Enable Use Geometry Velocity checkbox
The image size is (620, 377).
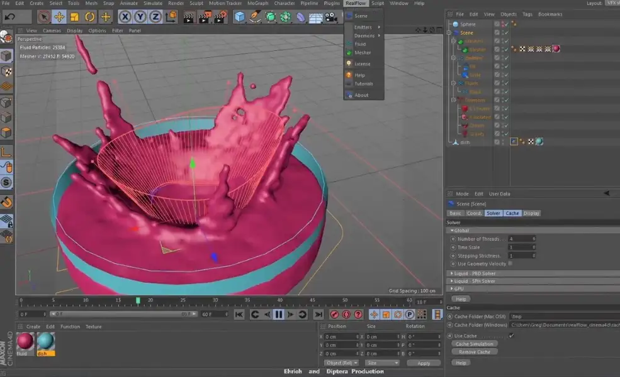(510, 264)
